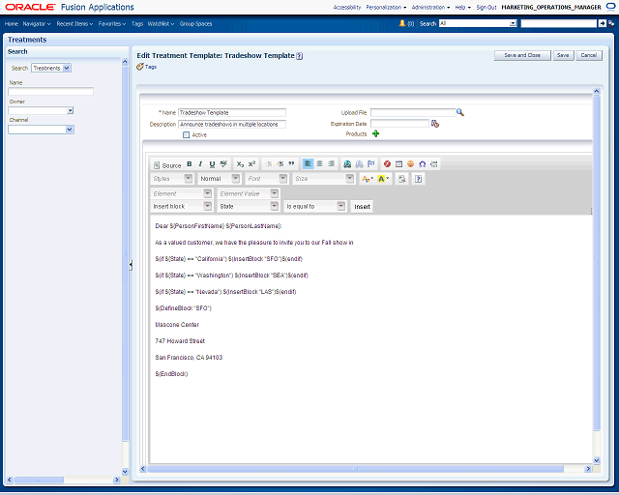Open the background highlight color picker
Image resolution: width=619 pixels, height=495 pixels.
tap(383, 179)
